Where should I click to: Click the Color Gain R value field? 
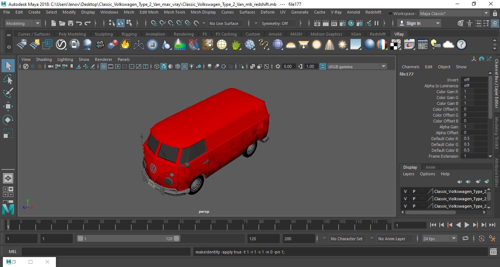pyautogui.click(x=474, y=91)
